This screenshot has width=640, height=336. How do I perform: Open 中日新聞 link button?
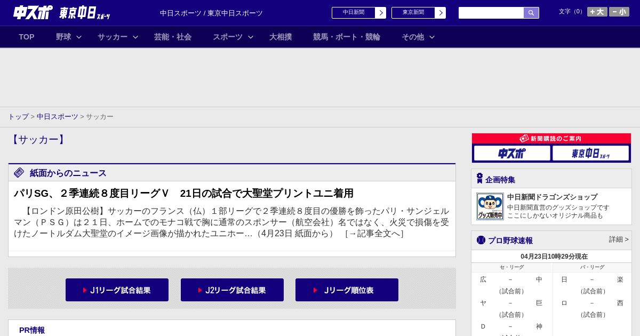(354, 13)
